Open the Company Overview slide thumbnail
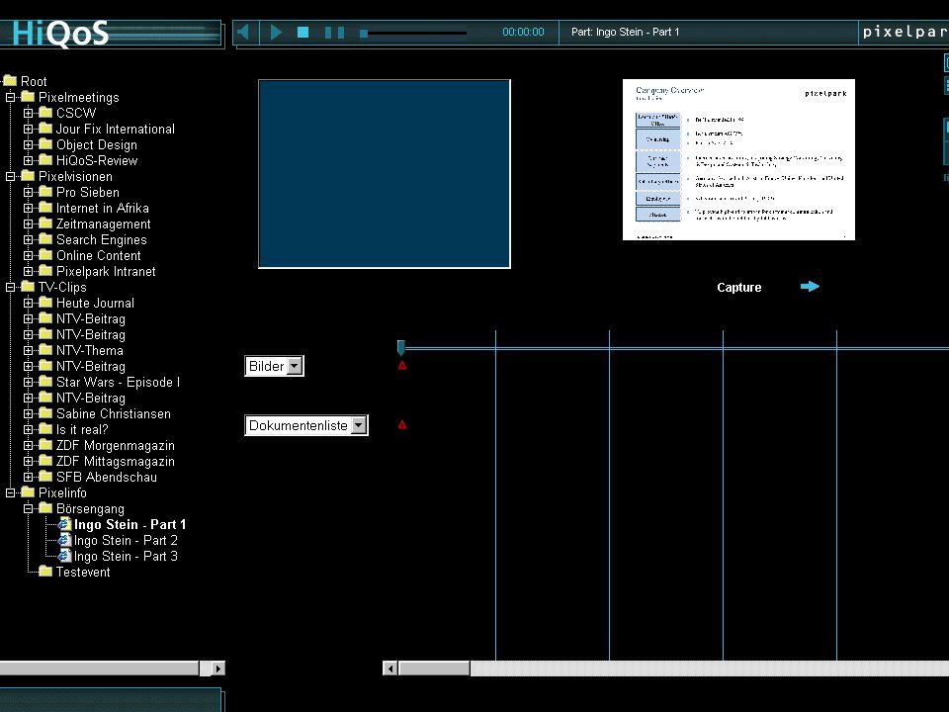Image resolution: width=949 pixels, height=712 pixels. click(x=738, y=160)
